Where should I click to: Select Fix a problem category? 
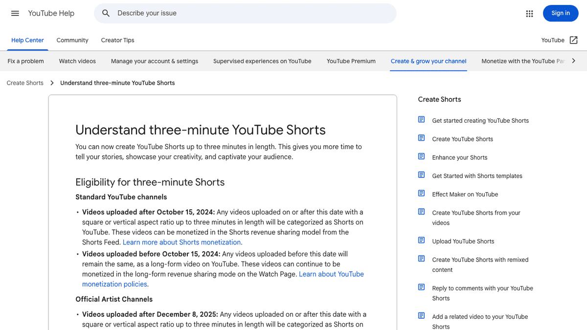pyautogui.click(x=25, y=61)
